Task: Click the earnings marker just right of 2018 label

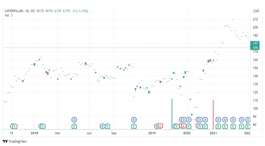Action: click(43, 126)
